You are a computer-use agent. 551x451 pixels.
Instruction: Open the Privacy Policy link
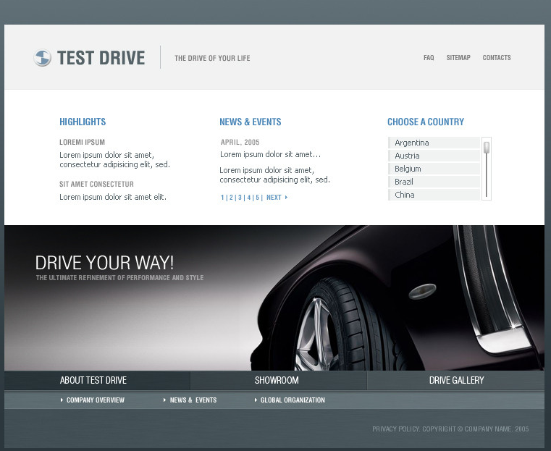point(395,429)
